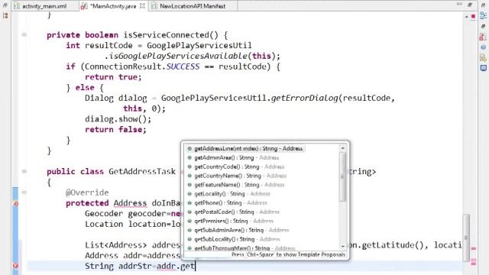Open the NewLocationAPI Manifest tab
Screen dimensions: 489x275
click(193, 6)
